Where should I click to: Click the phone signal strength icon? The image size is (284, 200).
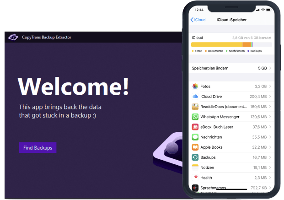point(258,10)
